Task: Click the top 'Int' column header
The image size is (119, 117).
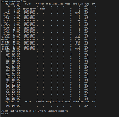Action: (93, 4)
